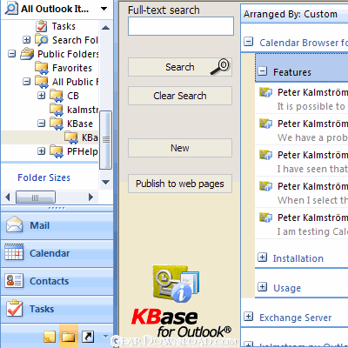Expand the Usage group
Viewport: 348px width, 348px height.
[x=262, y=287]
